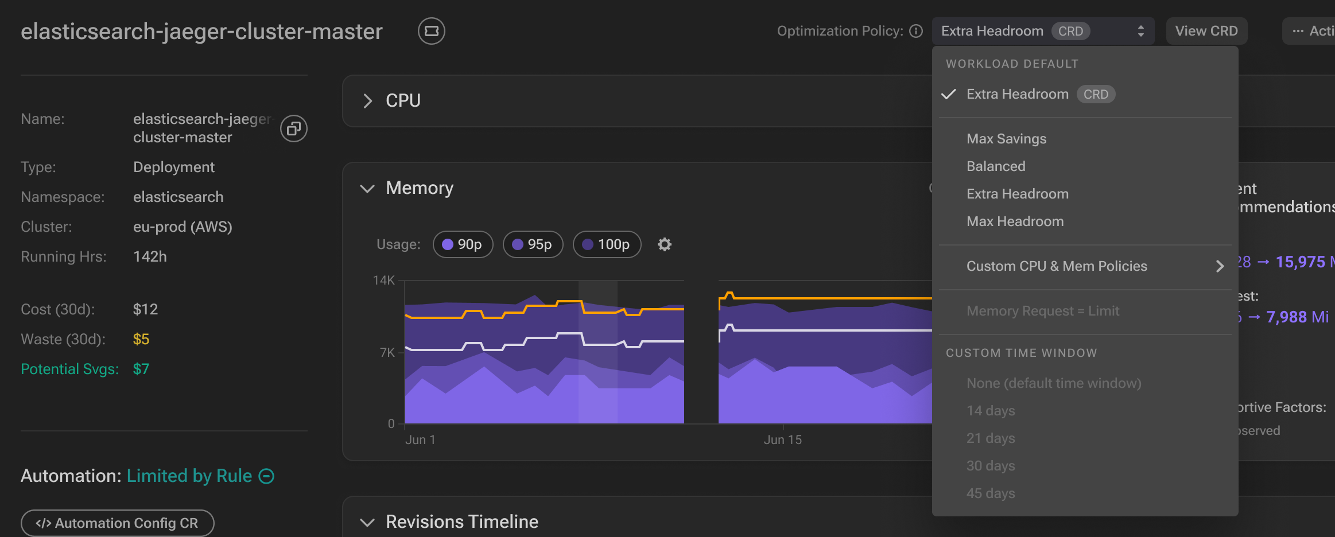Select the 21 days time window
This screenshot has width=1335, height=537.
(x=1085, y=438)
